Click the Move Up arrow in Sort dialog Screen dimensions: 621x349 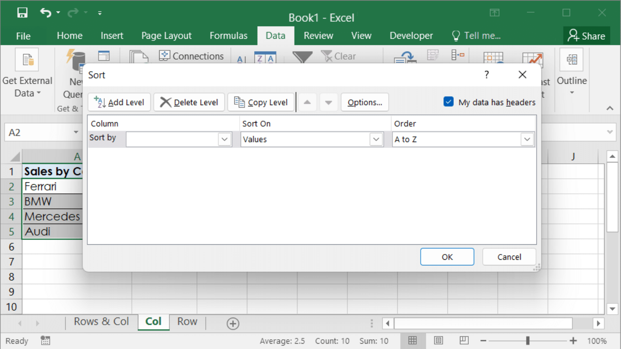coord(307,102)
